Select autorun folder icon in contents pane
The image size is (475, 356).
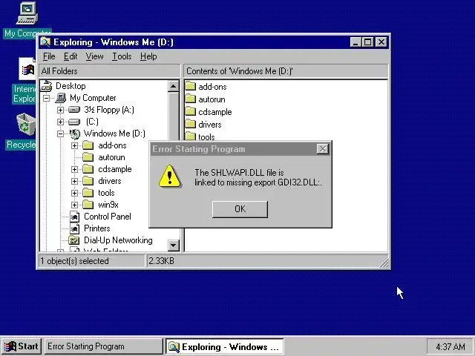(x=191, y=99)
